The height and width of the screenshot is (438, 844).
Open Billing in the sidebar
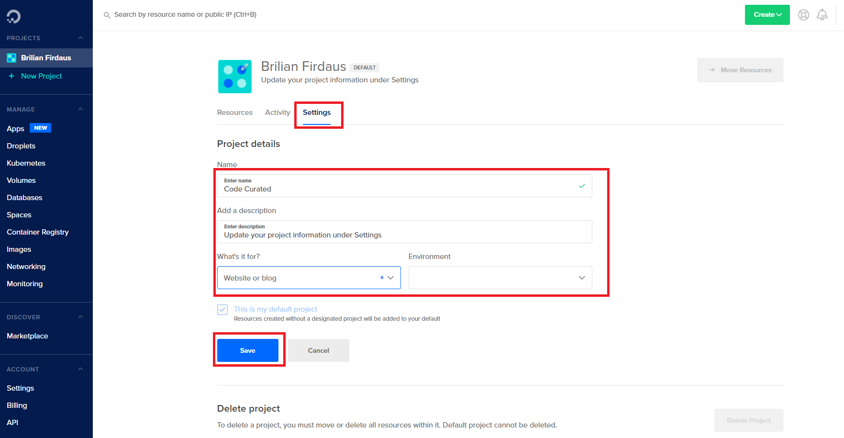coord(17,405)
